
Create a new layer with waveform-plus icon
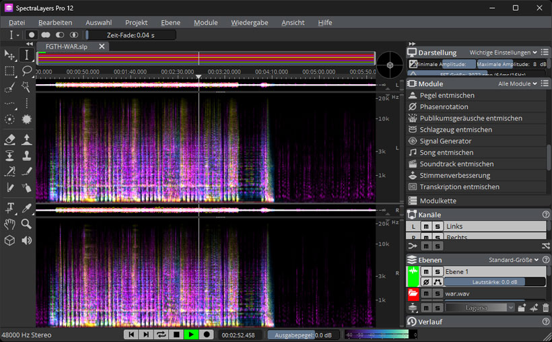(x=534, y=308)
